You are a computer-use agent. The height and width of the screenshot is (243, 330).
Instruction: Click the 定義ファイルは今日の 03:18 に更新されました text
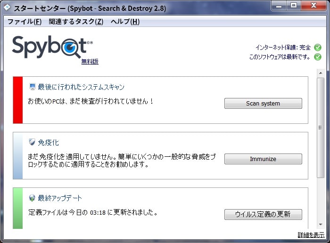coord(93,212)
